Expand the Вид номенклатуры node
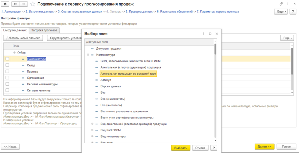Image resolution: width=299 pixels, height=153 pixels. 92,136
